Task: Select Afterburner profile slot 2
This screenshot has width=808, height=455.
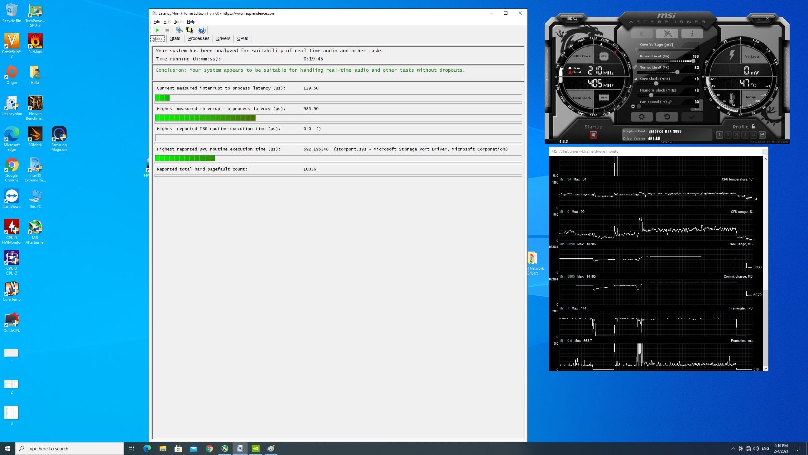Action: (x=728, y=135)
